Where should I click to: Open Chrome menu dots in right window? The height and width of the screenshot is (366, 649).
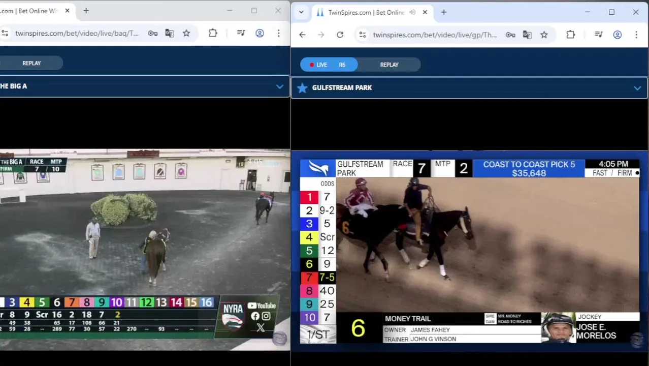[x=636, y=35]
